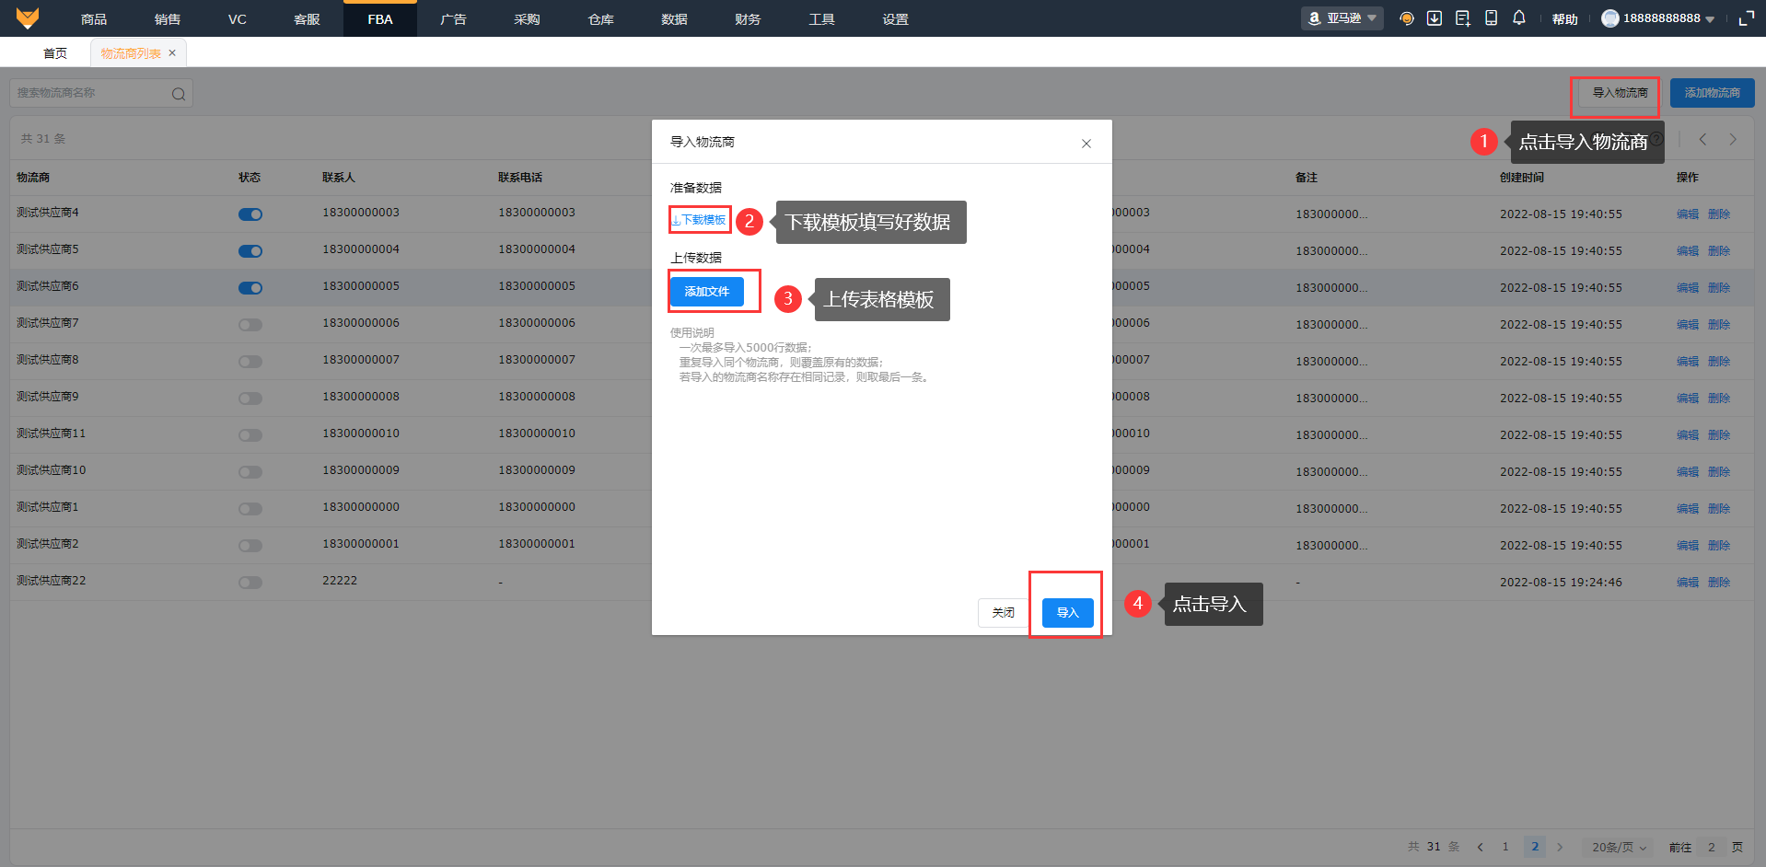
Task: Open the customer service headset icon
Action: click(x=1406, y=18)
